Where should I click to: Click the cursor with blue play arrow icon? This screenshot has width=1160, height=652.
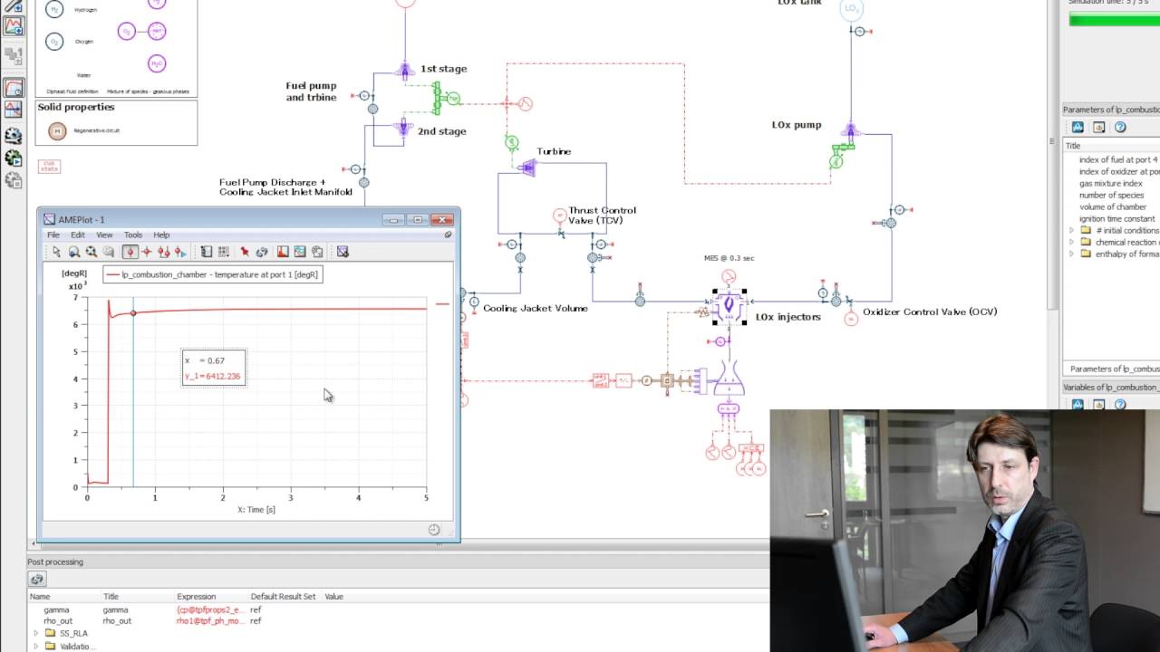point(180,252)
